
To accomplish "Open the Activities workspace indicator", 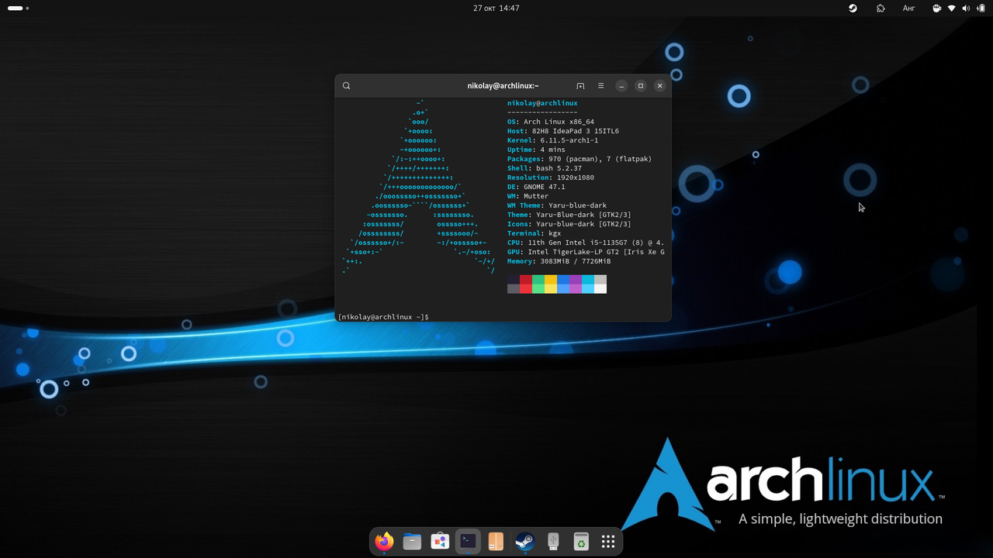I will pyautogui.click(x=19, y=9).
